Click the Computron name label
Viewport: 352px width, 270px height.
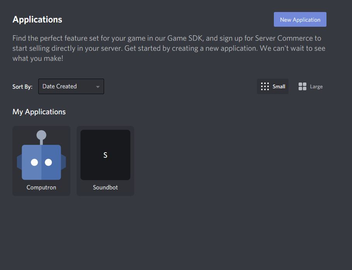[41, 187]
